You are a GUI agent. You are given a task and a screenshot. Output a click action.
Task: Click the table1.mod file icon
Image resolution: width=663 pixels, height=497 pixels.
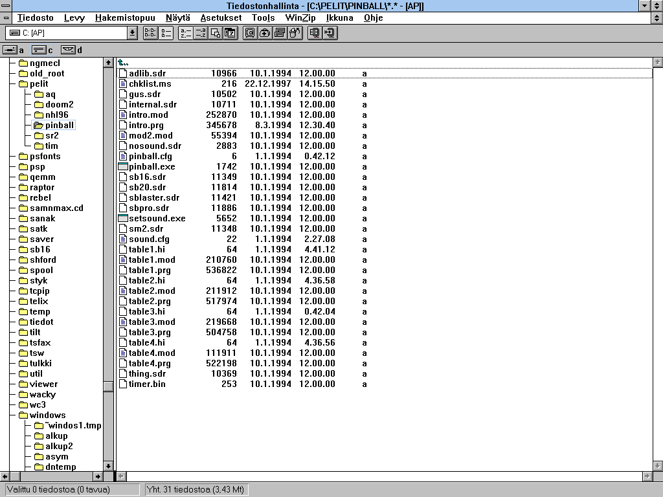click(x=122, y=260)
